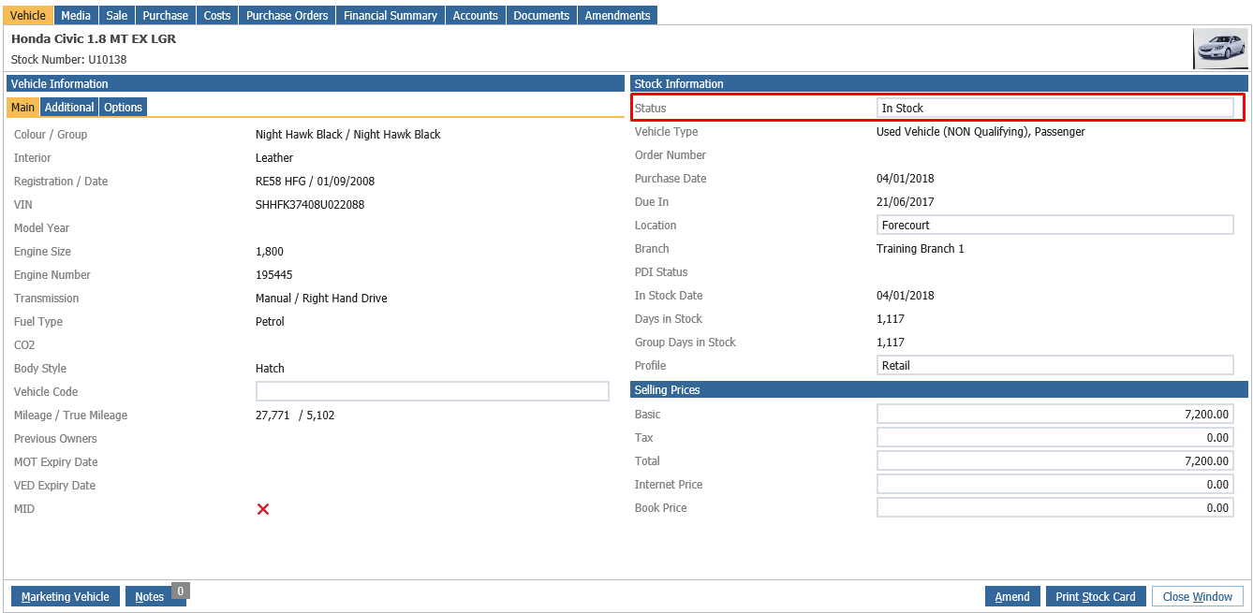This screenshot has height=613, width=1253.
Task: Click the CO2 label
Action: pyautogui.click(x=24, y=345)
